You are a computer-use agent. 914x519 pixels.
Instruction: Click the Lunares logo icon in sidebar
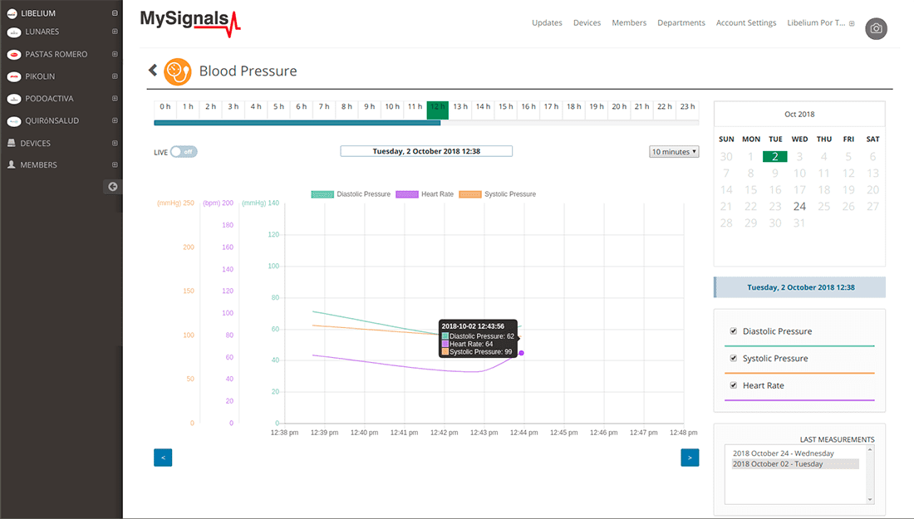click(x=14, y=32)
